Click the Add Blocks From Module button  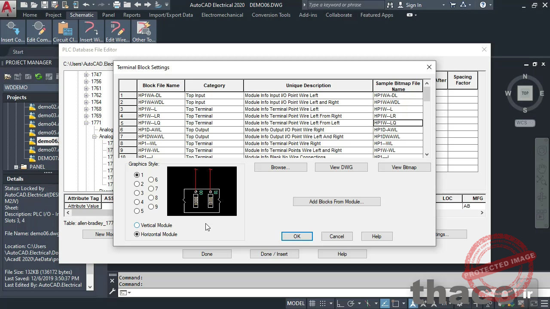[x=336, y=201]
